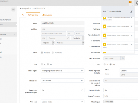Click the civic number field next to Indirizzo
Screen dimensions: 138x103
pyautogui.click(x=70, y=33)
